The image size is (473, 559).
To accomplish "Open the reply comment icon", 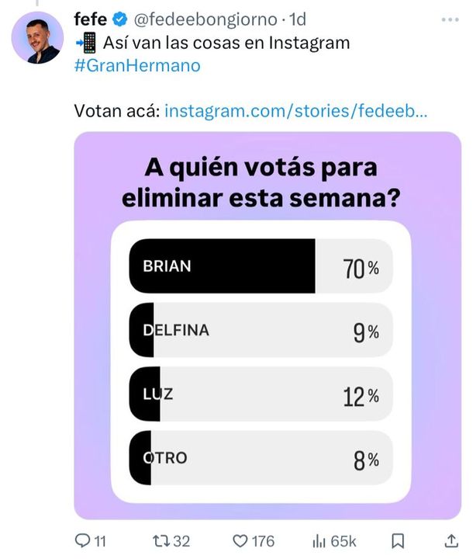I will point(83,540).
